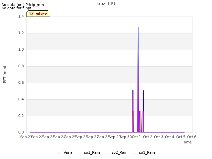This screenshot has width=212, height=159.
Task: Click the Oct 4 x-axis tick label
Action: click(x=170, y=137)
